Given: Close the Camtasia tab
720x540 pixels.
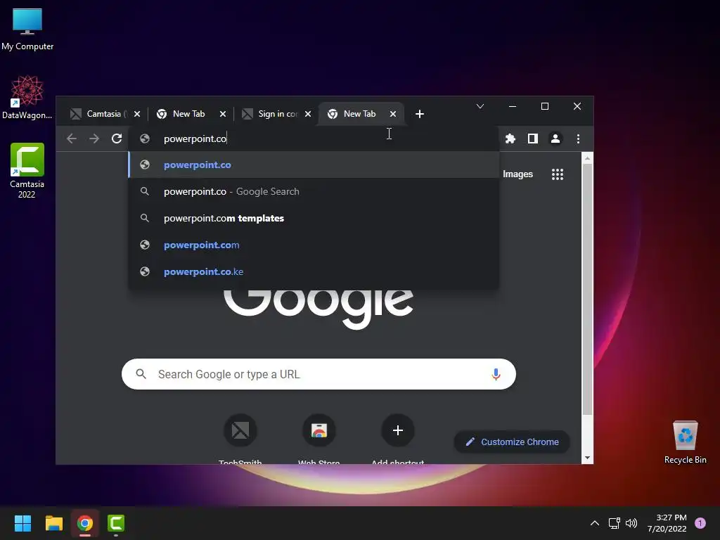Looking at the screenshot, I should (137, 114).
